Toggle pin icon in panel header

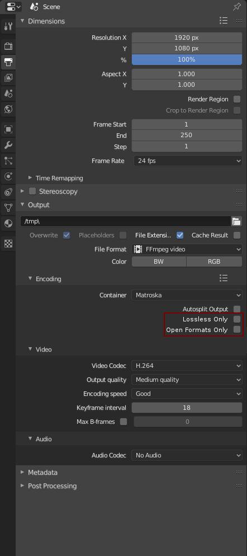[x=237, y=7]
